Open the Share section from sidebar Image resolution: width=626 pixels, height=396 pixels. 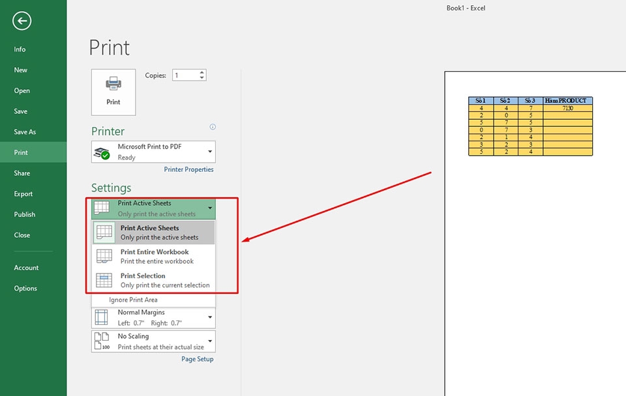(x=22, y=173)
